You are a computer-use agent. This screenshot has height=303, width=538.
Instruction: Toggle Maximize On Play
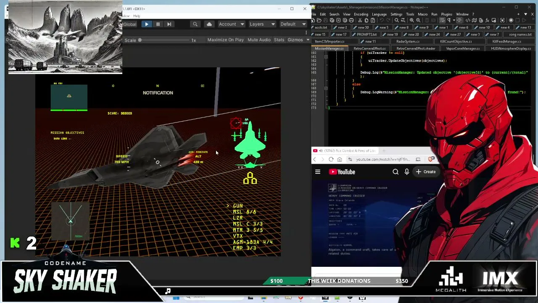[x=225, y=40]
